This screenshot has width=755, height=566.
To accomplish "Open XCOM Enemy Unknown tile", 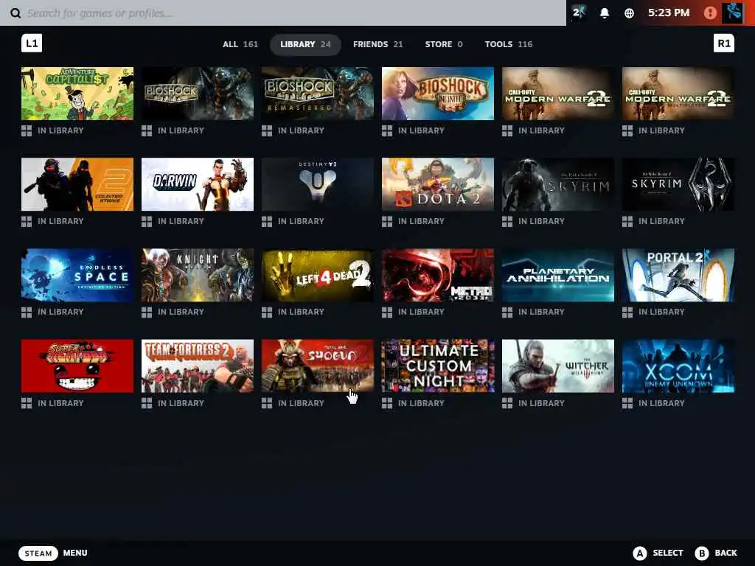I will [x=678, y=366].
